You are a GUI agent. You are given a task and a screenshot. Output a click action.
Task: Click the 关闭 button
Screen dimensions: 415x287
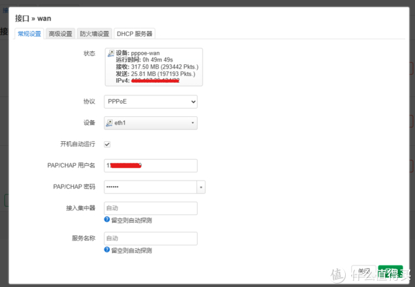coord(364,272)
